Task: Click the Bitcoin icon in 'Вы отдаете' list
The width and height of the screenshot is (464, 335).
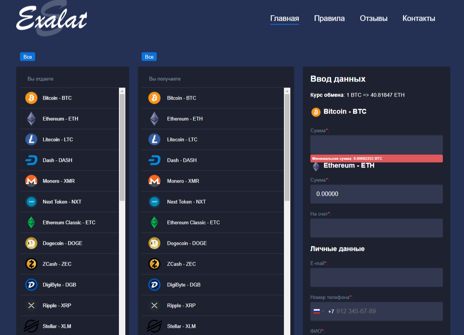Action: point(31,98)
